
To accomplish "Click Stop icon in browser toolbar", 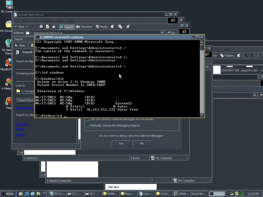I will point(41,27).
